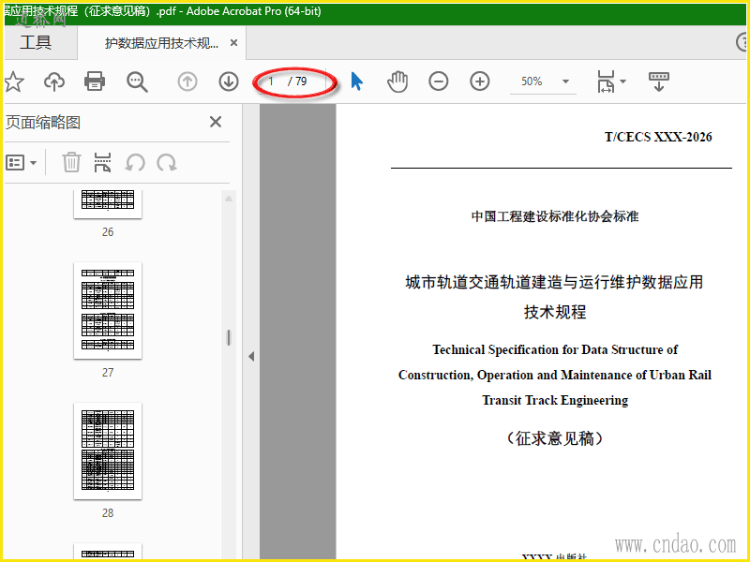This screenshot has width=750, height=562.
Task: Click the (征求意见稿) text
Action: (x=555, y=438)
